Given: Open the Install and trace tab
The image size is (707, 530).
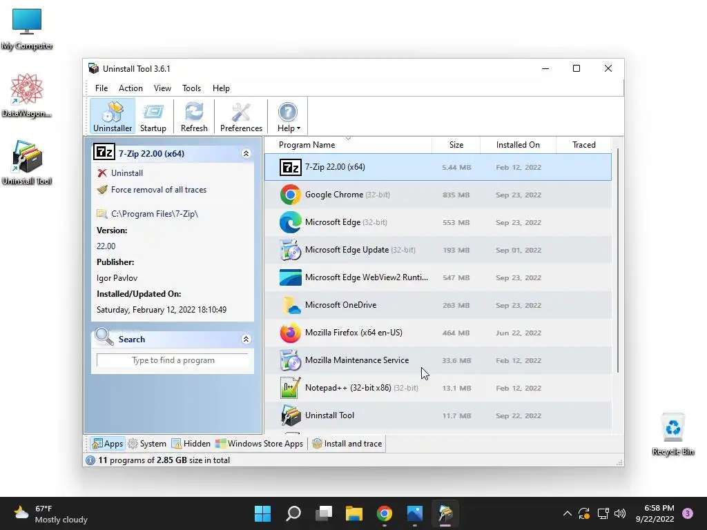Looking at the screenshot, I should point(347,444).
